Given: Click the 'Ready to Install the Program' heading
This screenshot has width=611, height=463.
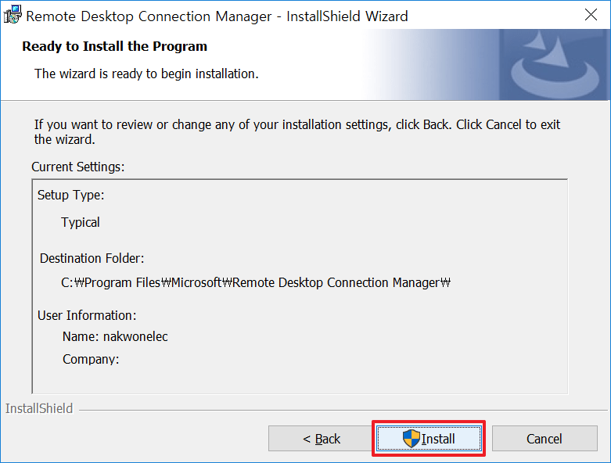Looking at the screenshot, I should point(114,46).
